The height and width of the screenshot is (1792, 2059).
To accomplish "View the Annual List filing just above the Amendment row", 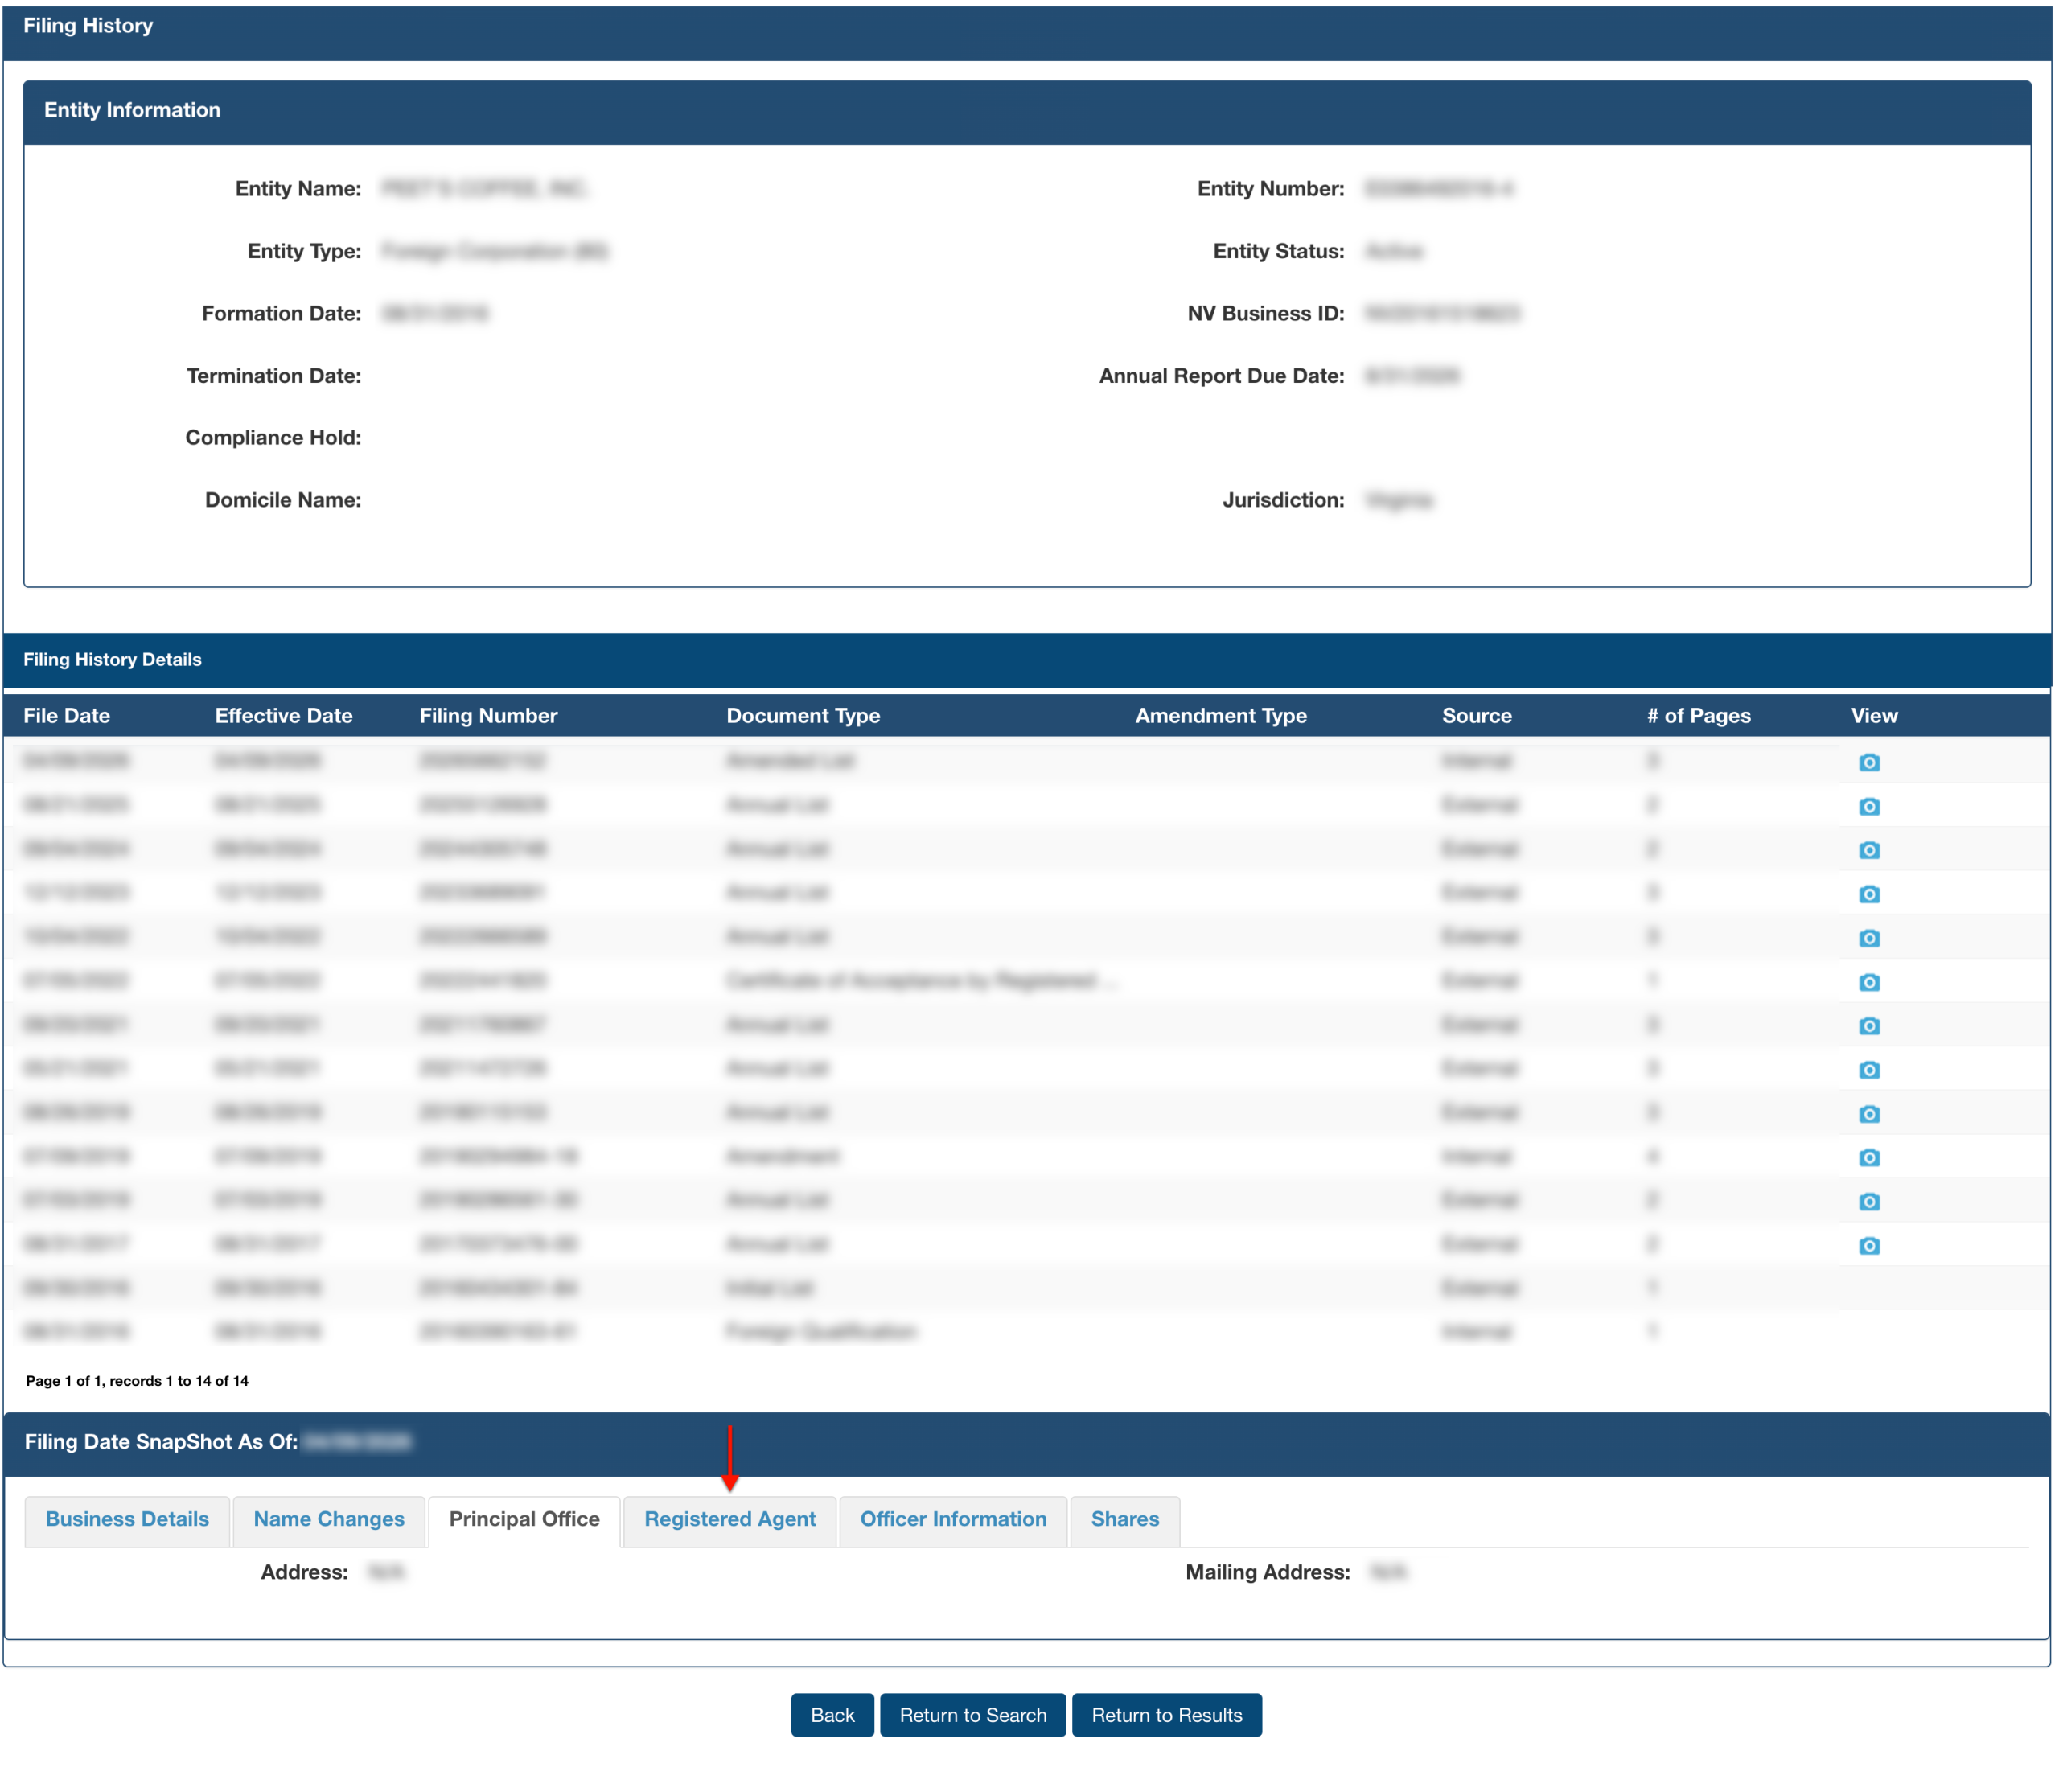I will click(1868, 1114).
